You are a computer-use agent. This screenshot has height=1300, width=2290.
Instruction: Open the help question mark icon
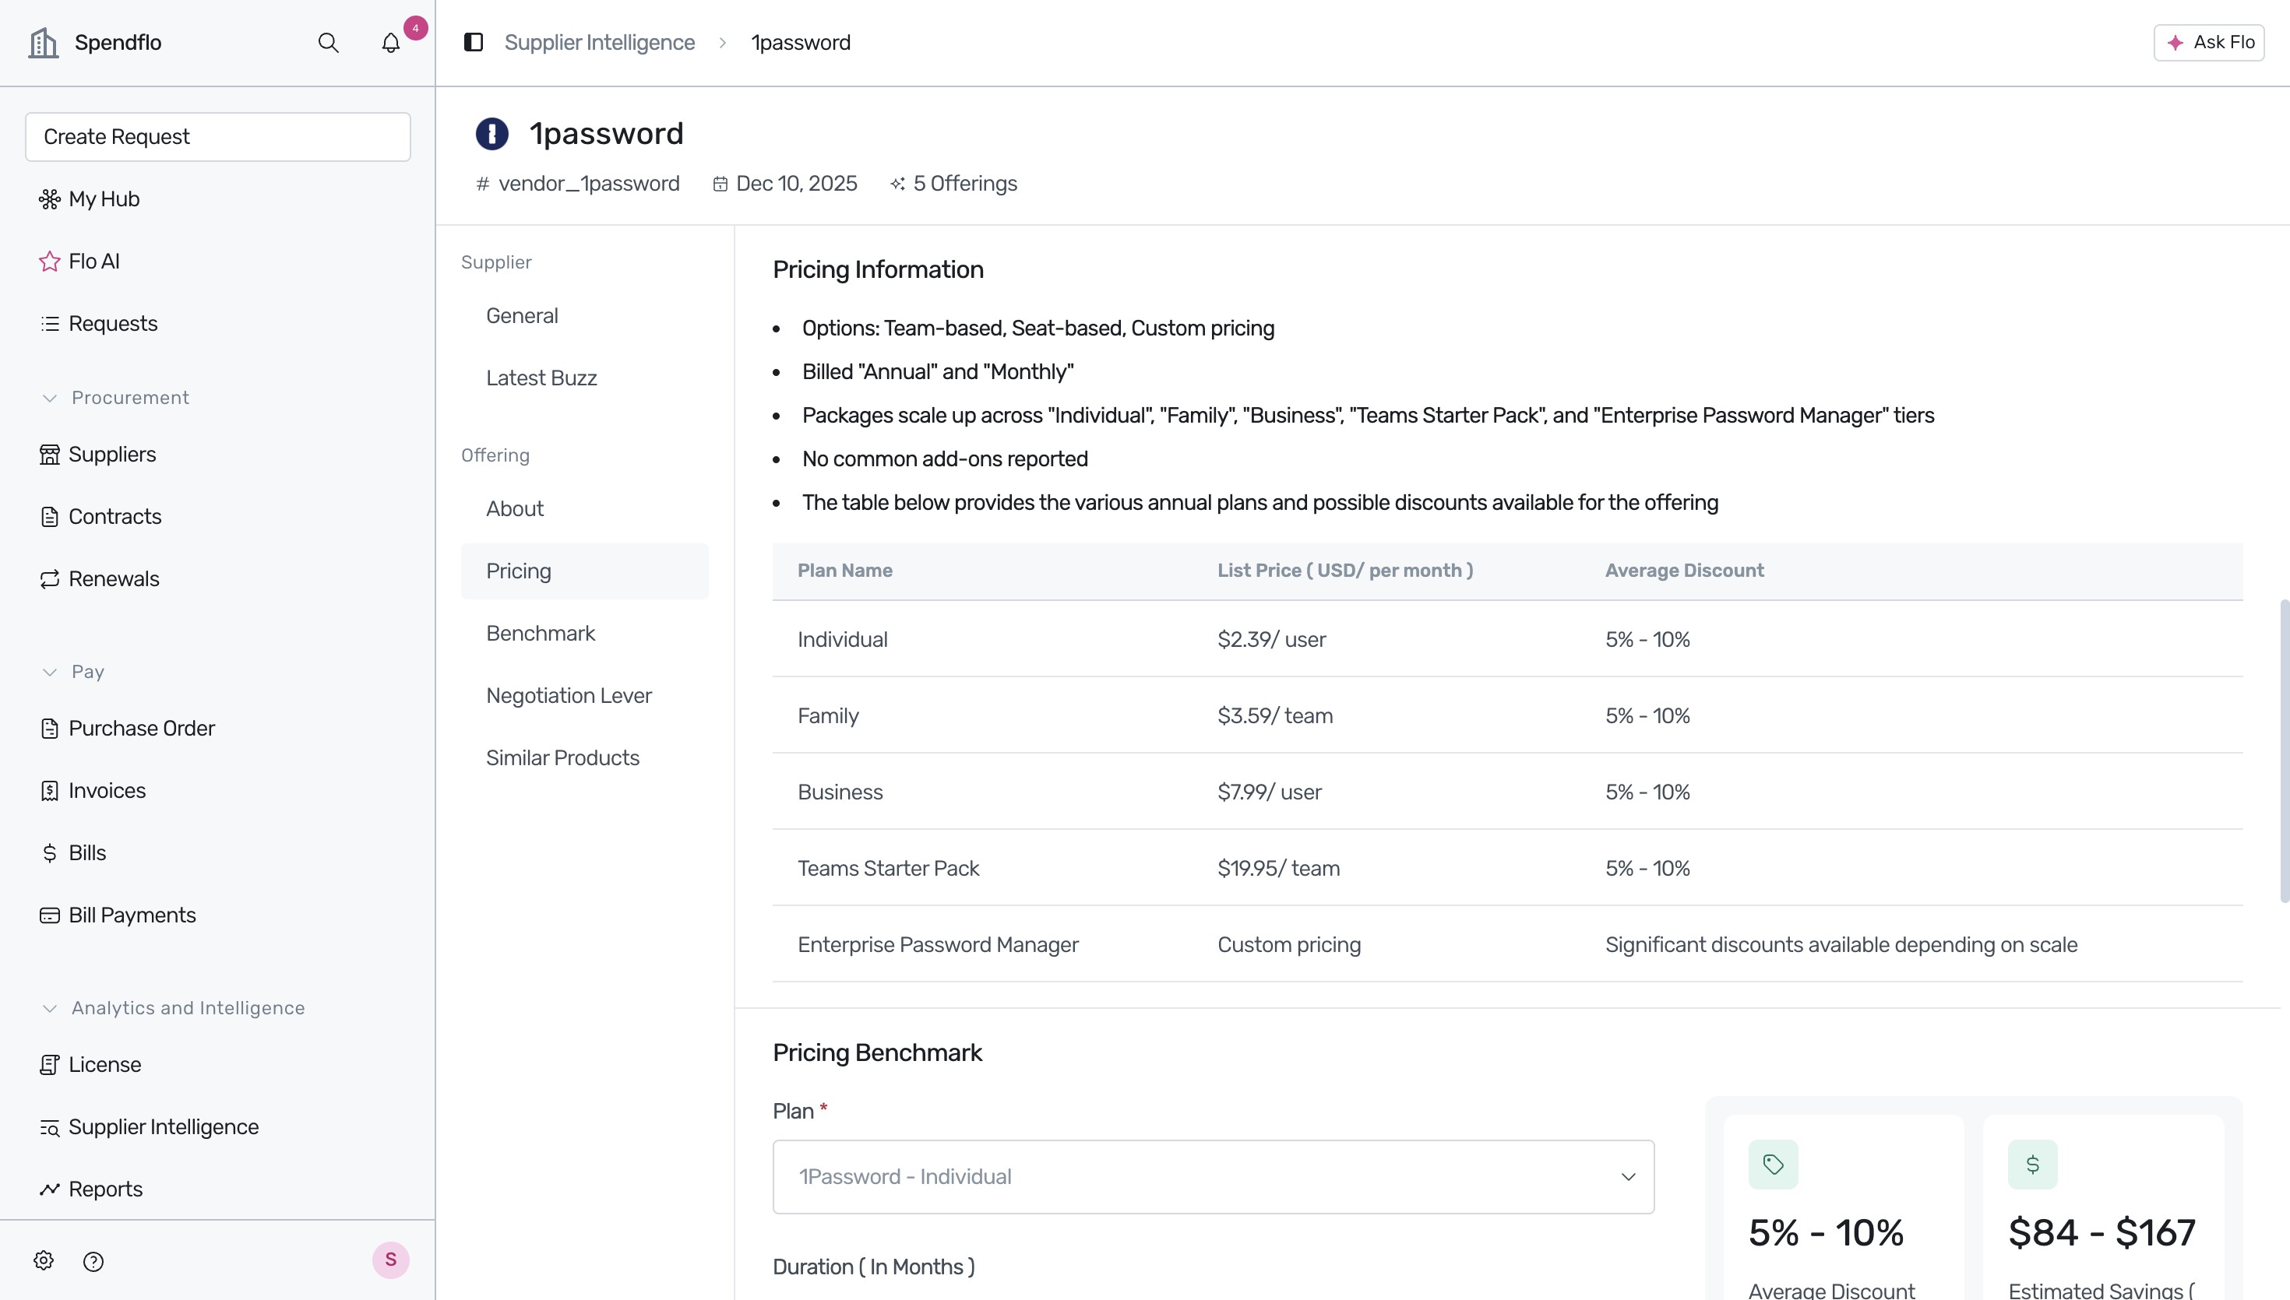(x=93, y=1261)
